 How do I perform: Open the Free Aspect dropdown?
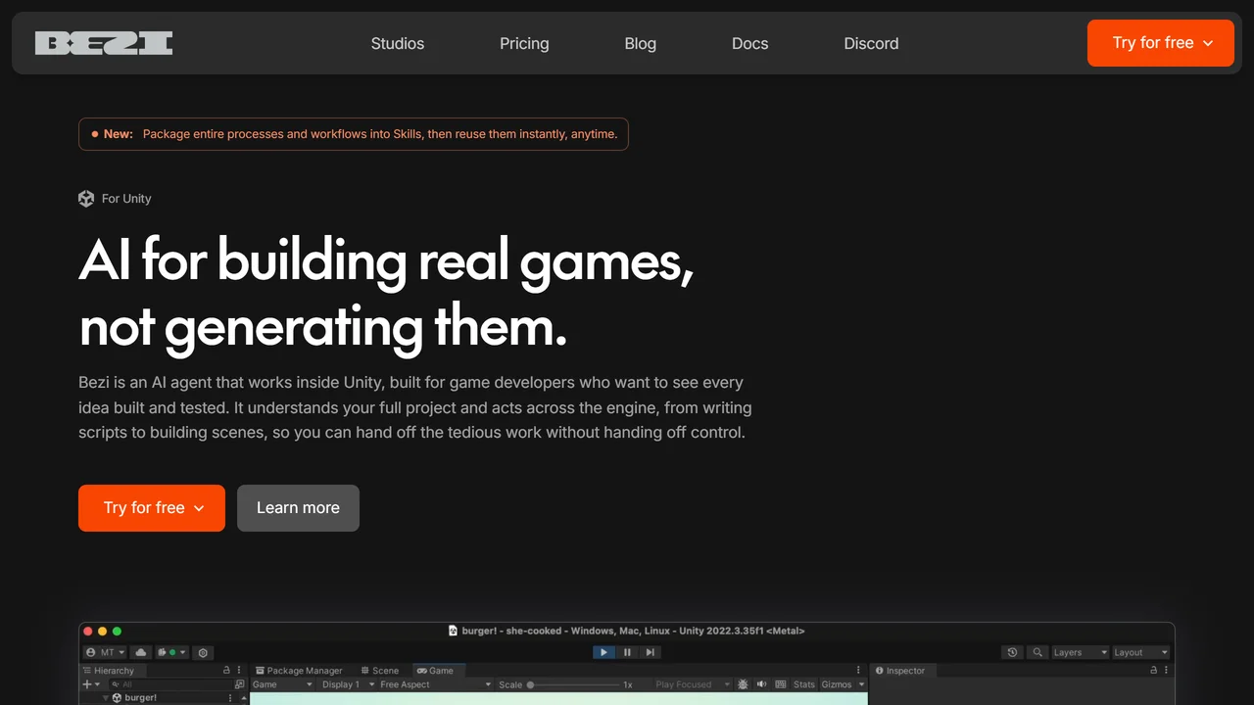tap(435, 684)
